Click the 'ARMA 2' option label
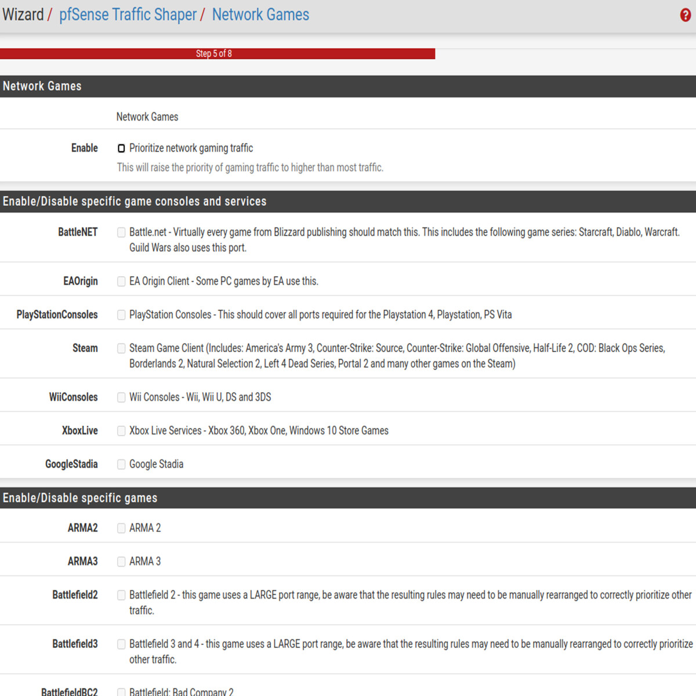This screenshot has width=696, height=696. (x=145, y=528)
